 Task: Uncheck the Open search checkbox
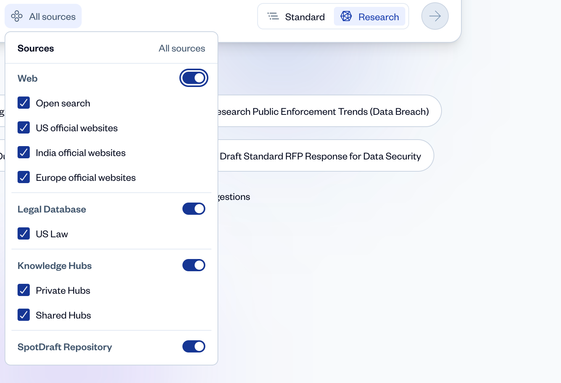[24, 103]
